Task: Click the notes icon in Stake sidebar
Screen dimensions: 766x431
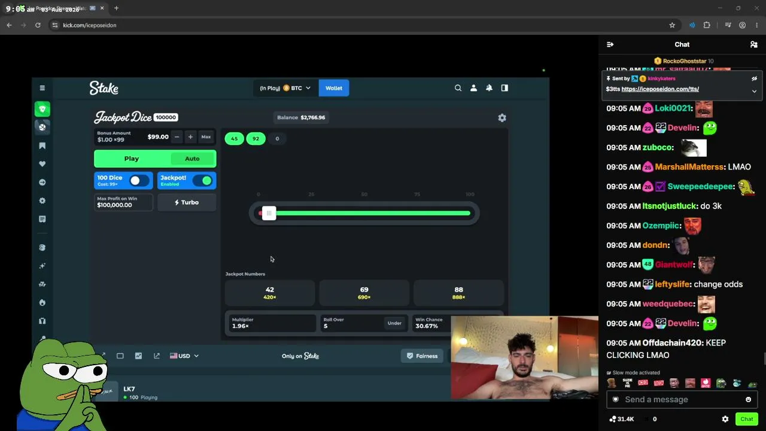Action: (x=42, y=219)
